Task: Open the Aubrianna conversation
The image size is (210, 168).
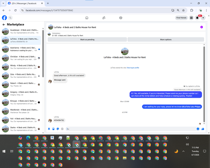Action: [21, 49]
